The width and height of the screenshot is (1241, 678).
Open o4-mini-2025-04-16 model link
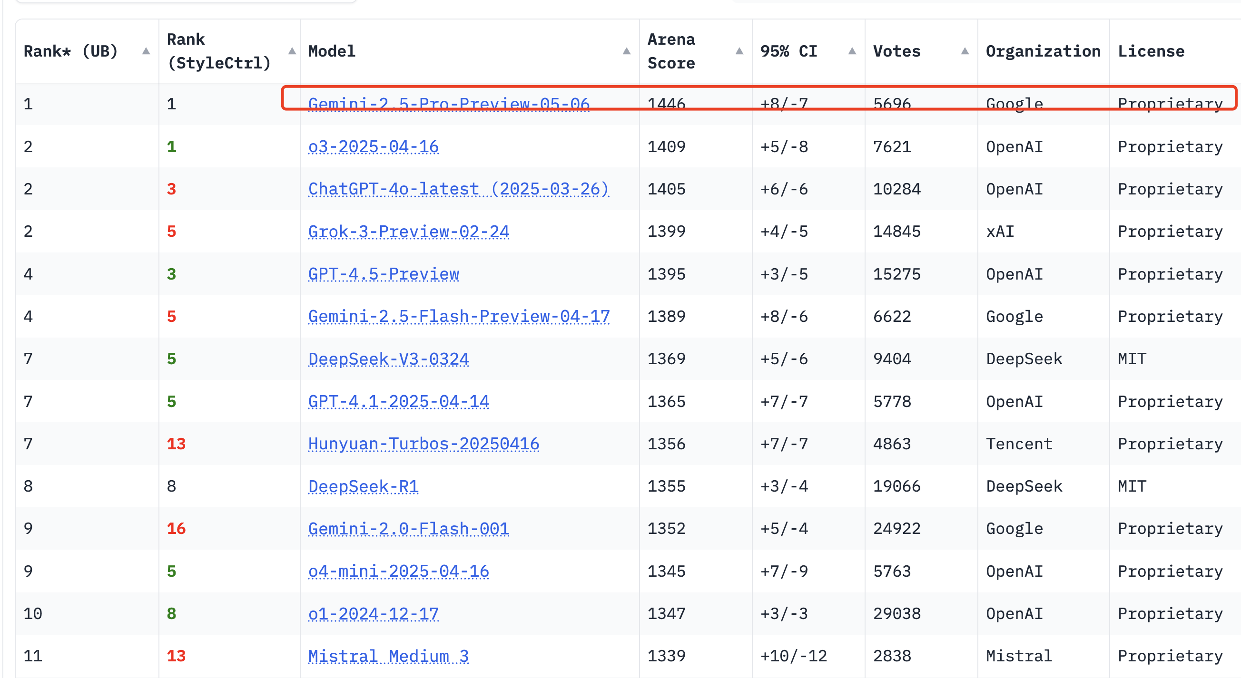398,571
